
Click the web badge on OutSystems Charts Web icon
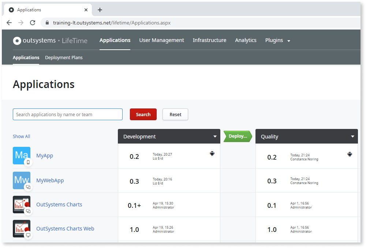[28, 236]
